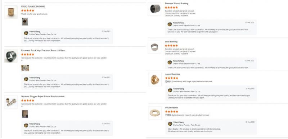Open the Filament Wound Bushing product image
Screen dimensions: 288x139
pyautogui.click(x=155, y=9)
